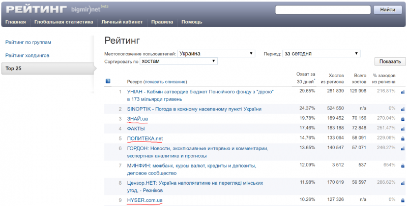Click lock icon in ПОЛИТЕКА.net row
Screen dimensions: 407x206
402,139
